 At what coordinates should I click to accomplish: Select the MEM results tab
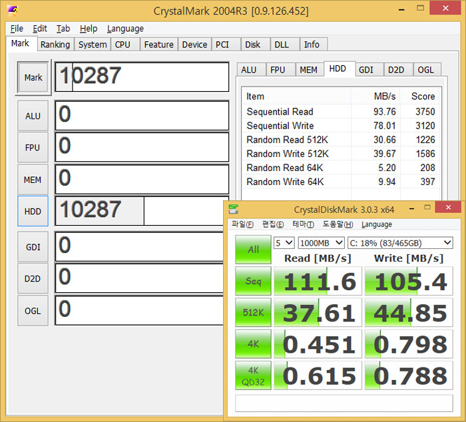click(x=308, y=70)
